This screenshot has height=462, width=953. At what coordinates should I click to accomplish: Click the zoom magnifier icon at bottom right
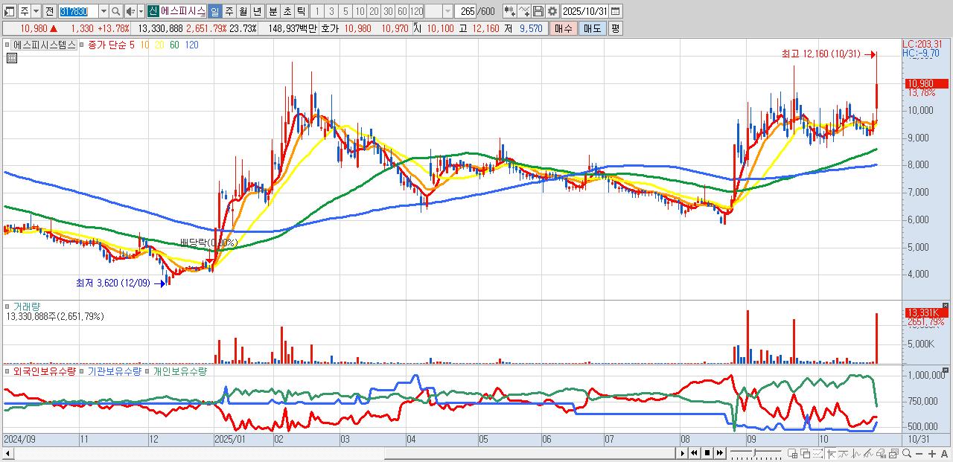907,453
